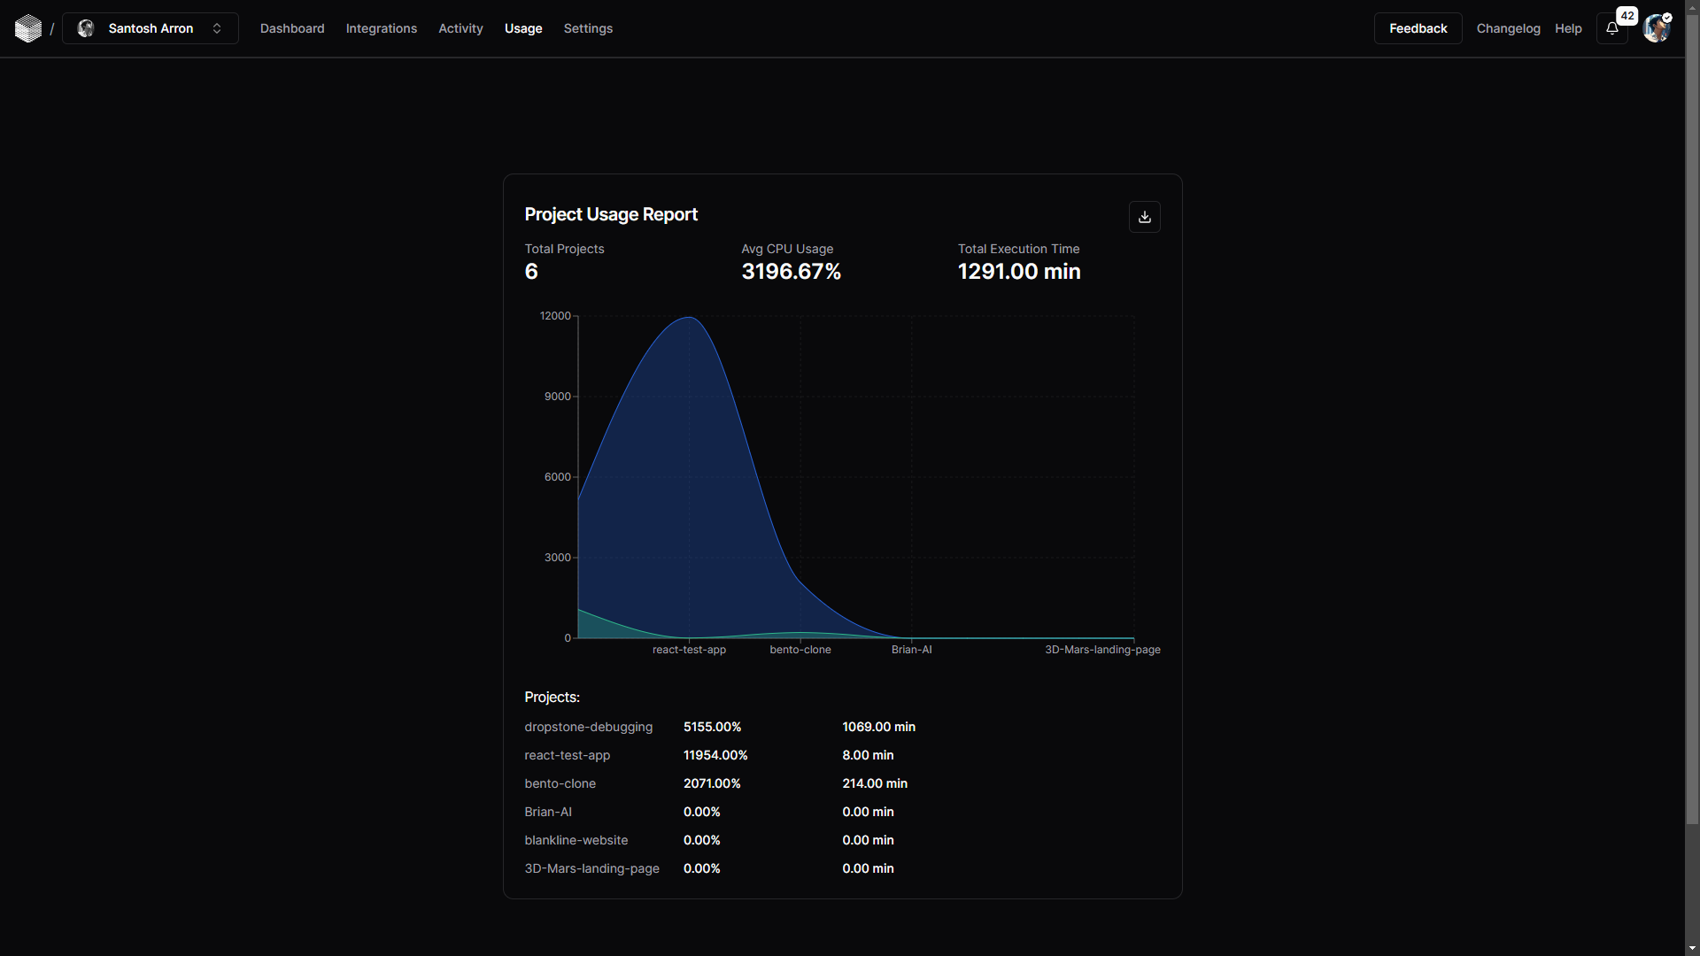Open notifications bell with 42 badge
This screenshot has width=1700, height=956.
coord(1612,28)
